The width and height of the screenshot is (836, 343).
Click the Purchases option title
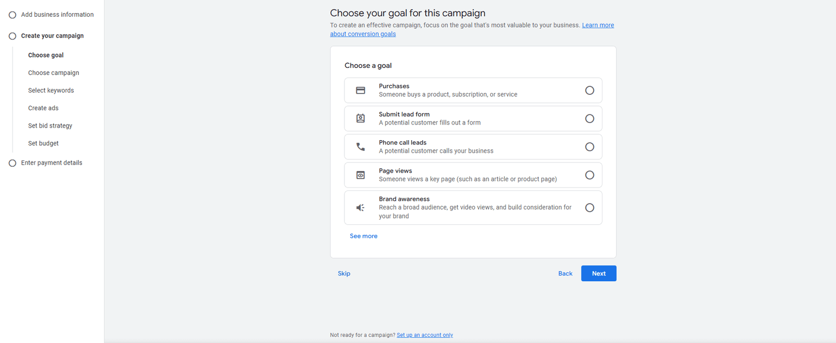pyautogui.click(x=394, y=86)
